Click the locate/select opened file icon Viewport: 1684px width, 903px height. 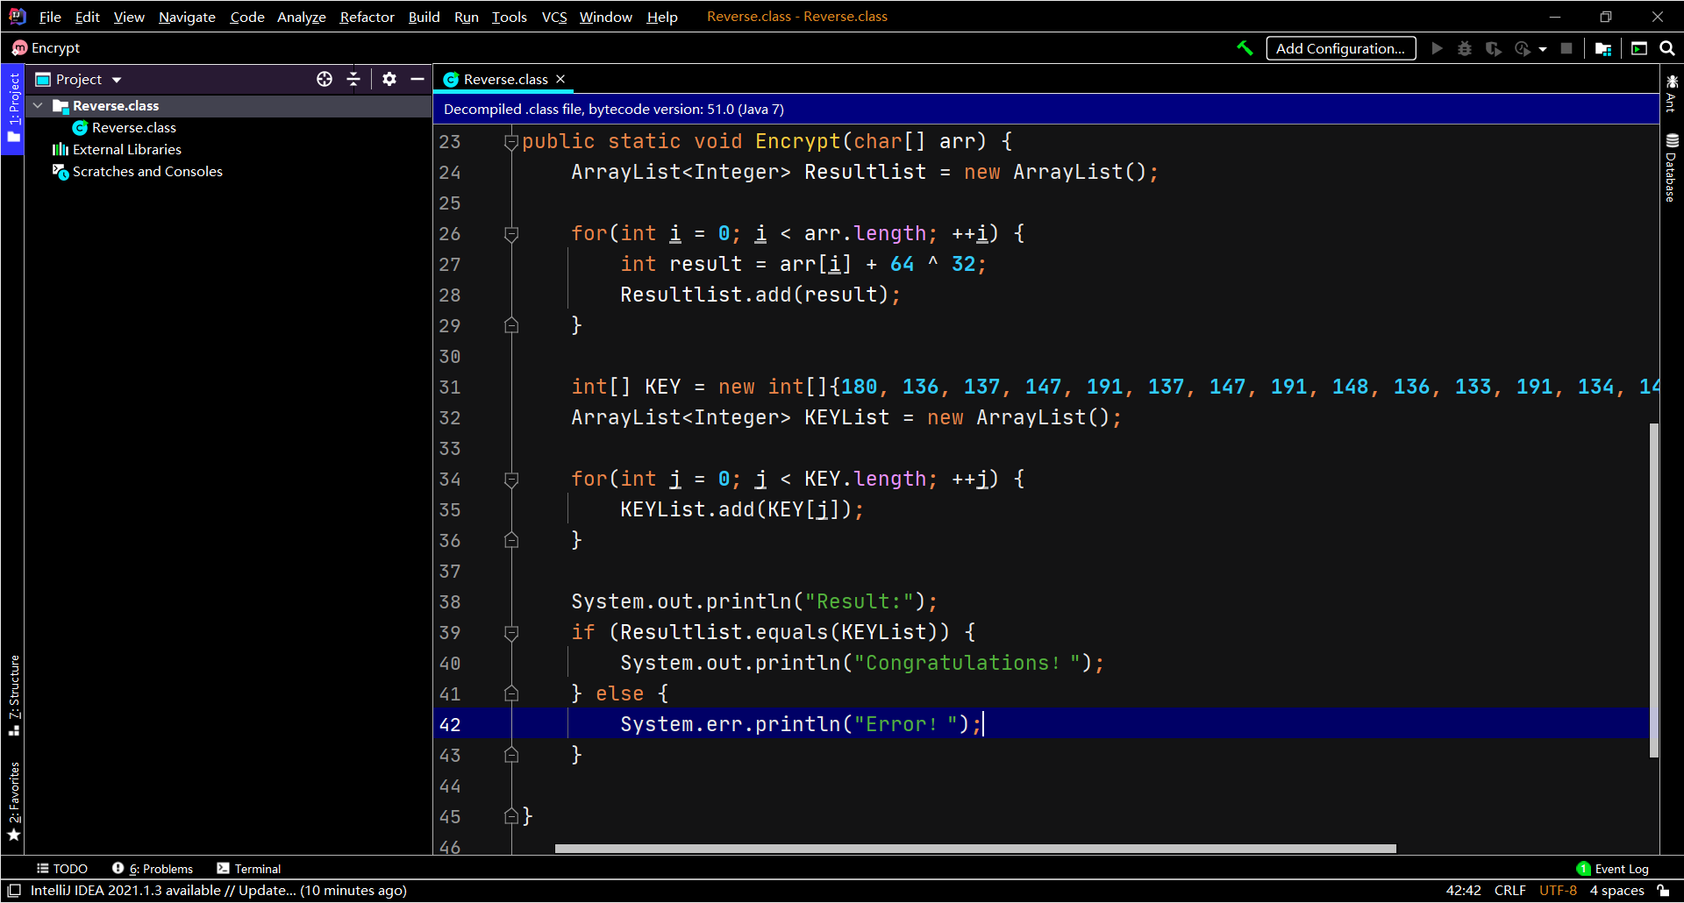point(325,79)
